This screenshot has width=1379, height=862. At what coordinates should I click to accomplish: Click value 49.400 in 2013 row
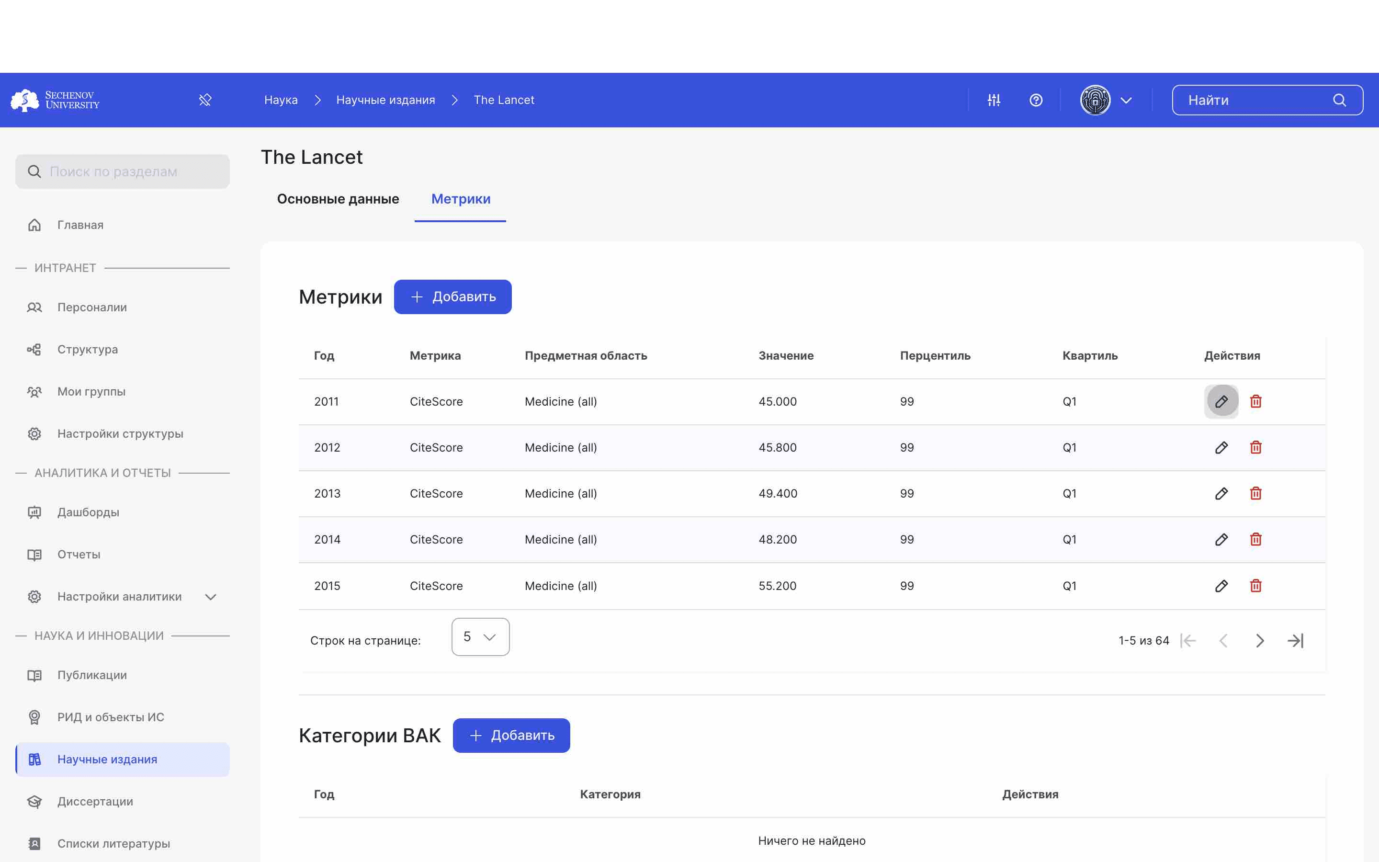(778, 494)
